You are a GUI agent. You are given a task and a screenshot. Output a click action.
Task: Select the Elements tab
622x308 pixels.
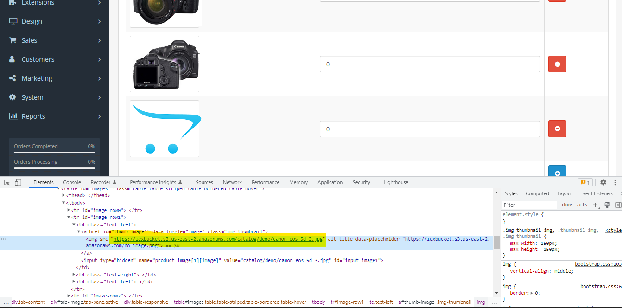coord(44,182)
